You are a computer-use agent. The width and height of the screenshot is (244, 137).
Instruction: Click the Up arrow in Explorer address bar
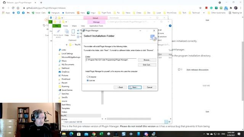point(67,45)
